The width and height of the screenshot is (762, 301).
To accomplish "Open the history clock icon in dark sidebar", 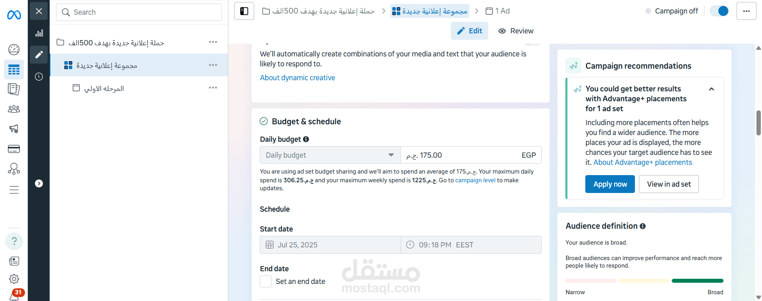I will (39, 77).
